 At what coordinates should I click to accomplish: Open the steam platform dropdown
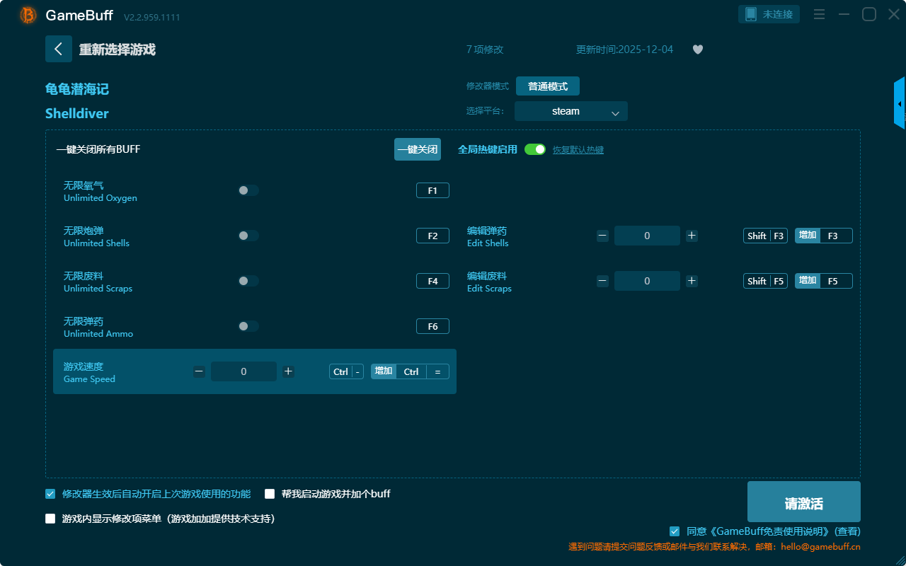[570, 111]
